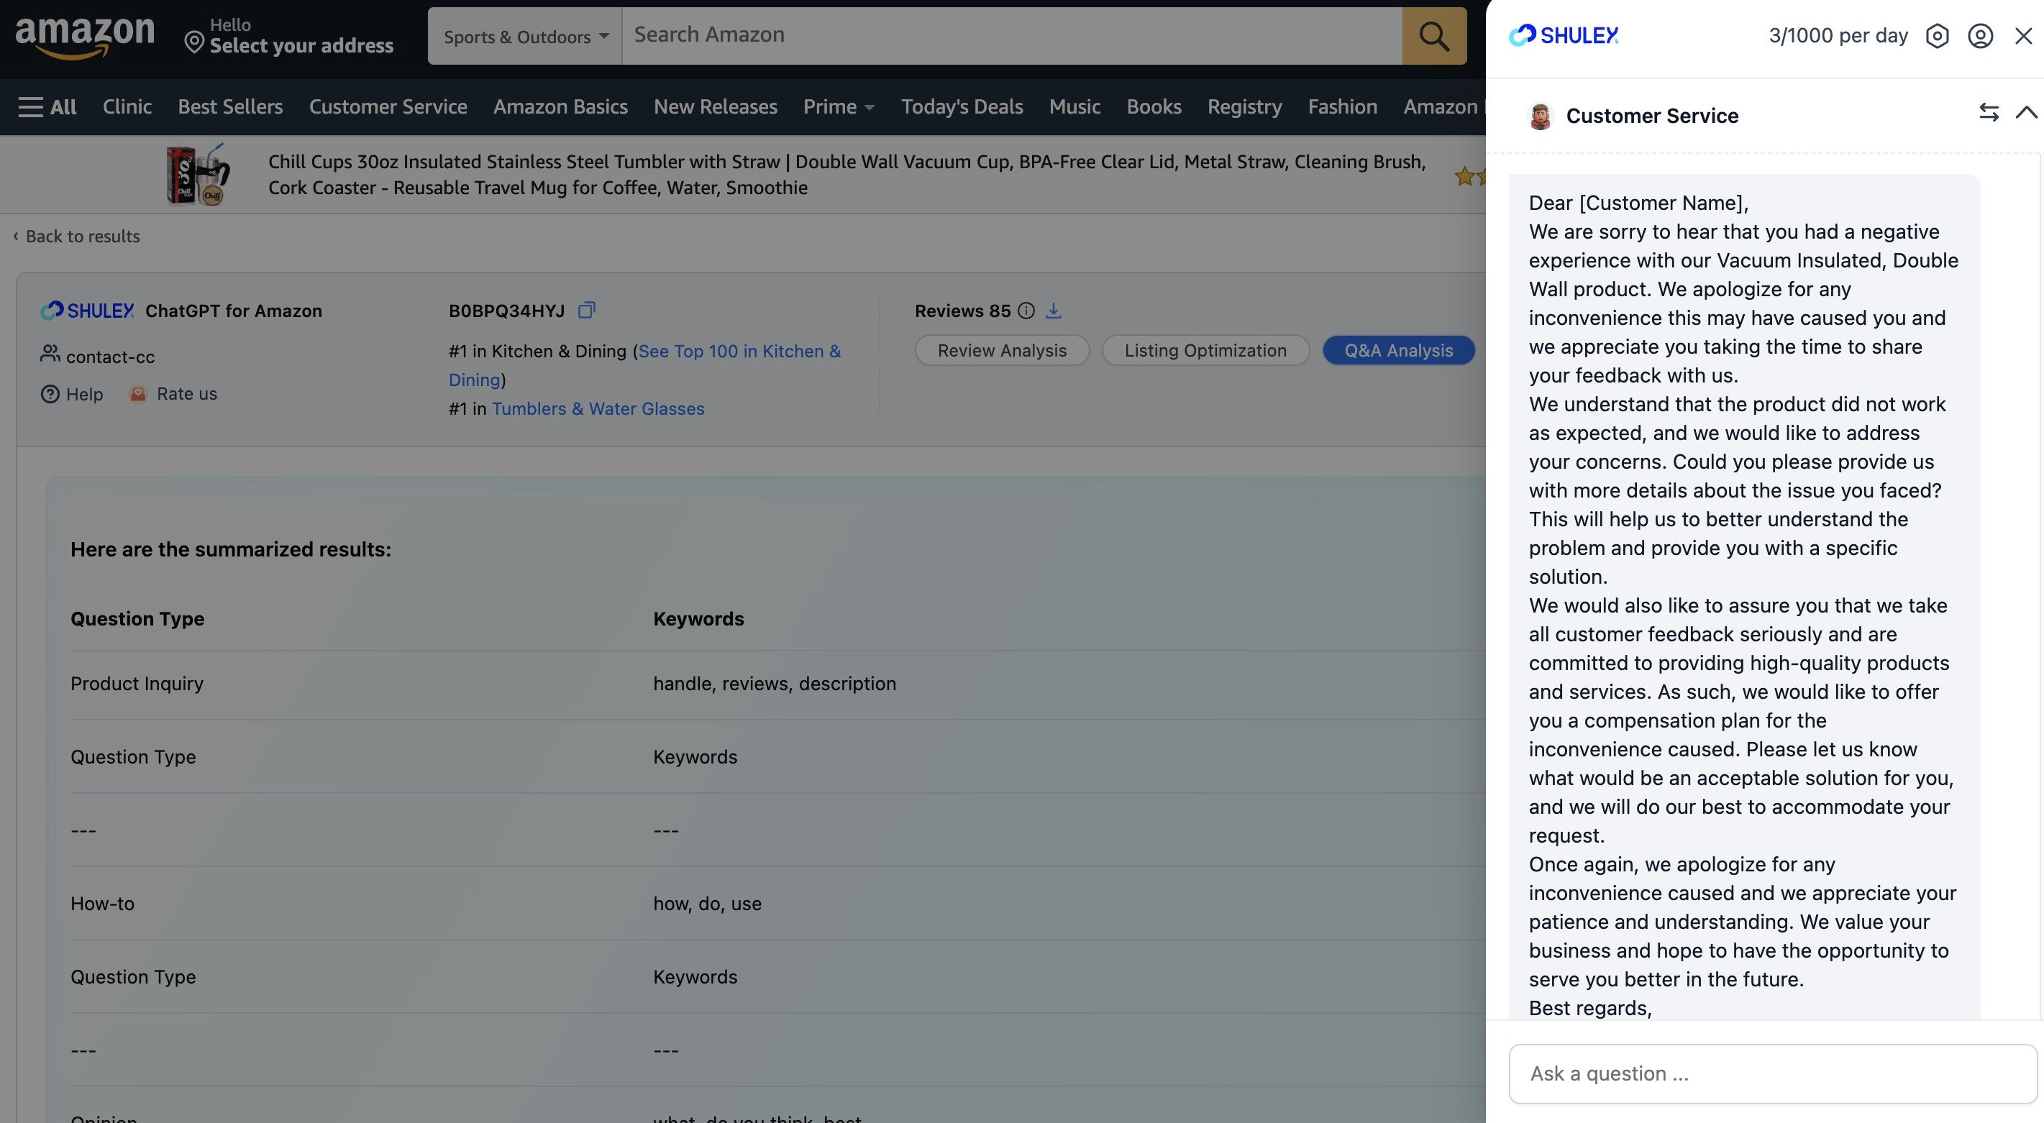Open the Shulex panel settings icon
2044x1123 pixels.
pos(1937,37)
